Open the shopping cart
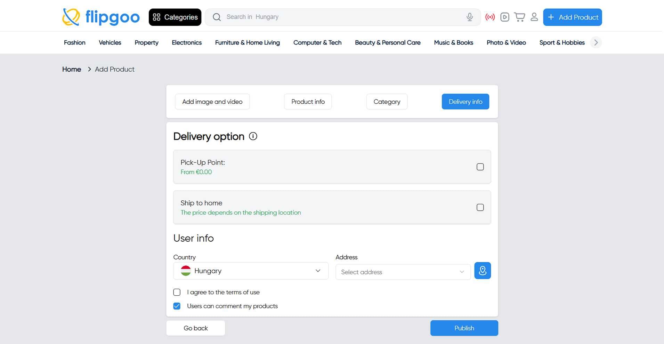 519,17
